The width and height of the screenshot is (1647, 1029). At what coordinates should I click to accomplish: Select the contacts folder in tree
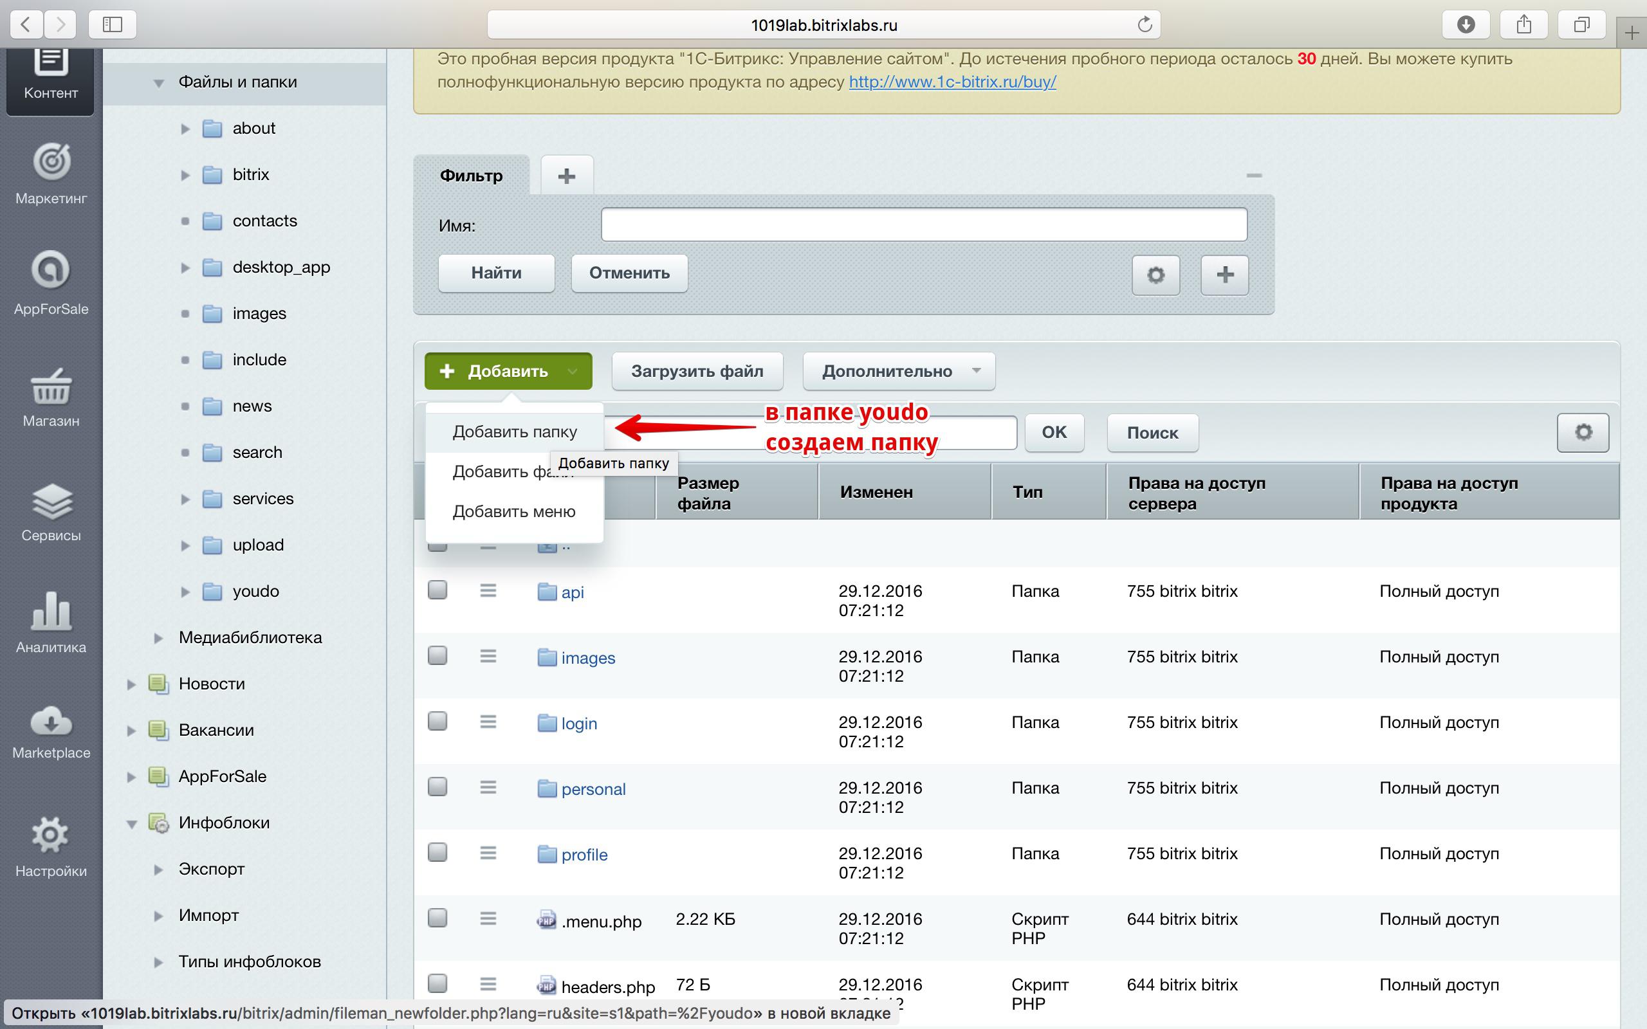tap(265, 221)
